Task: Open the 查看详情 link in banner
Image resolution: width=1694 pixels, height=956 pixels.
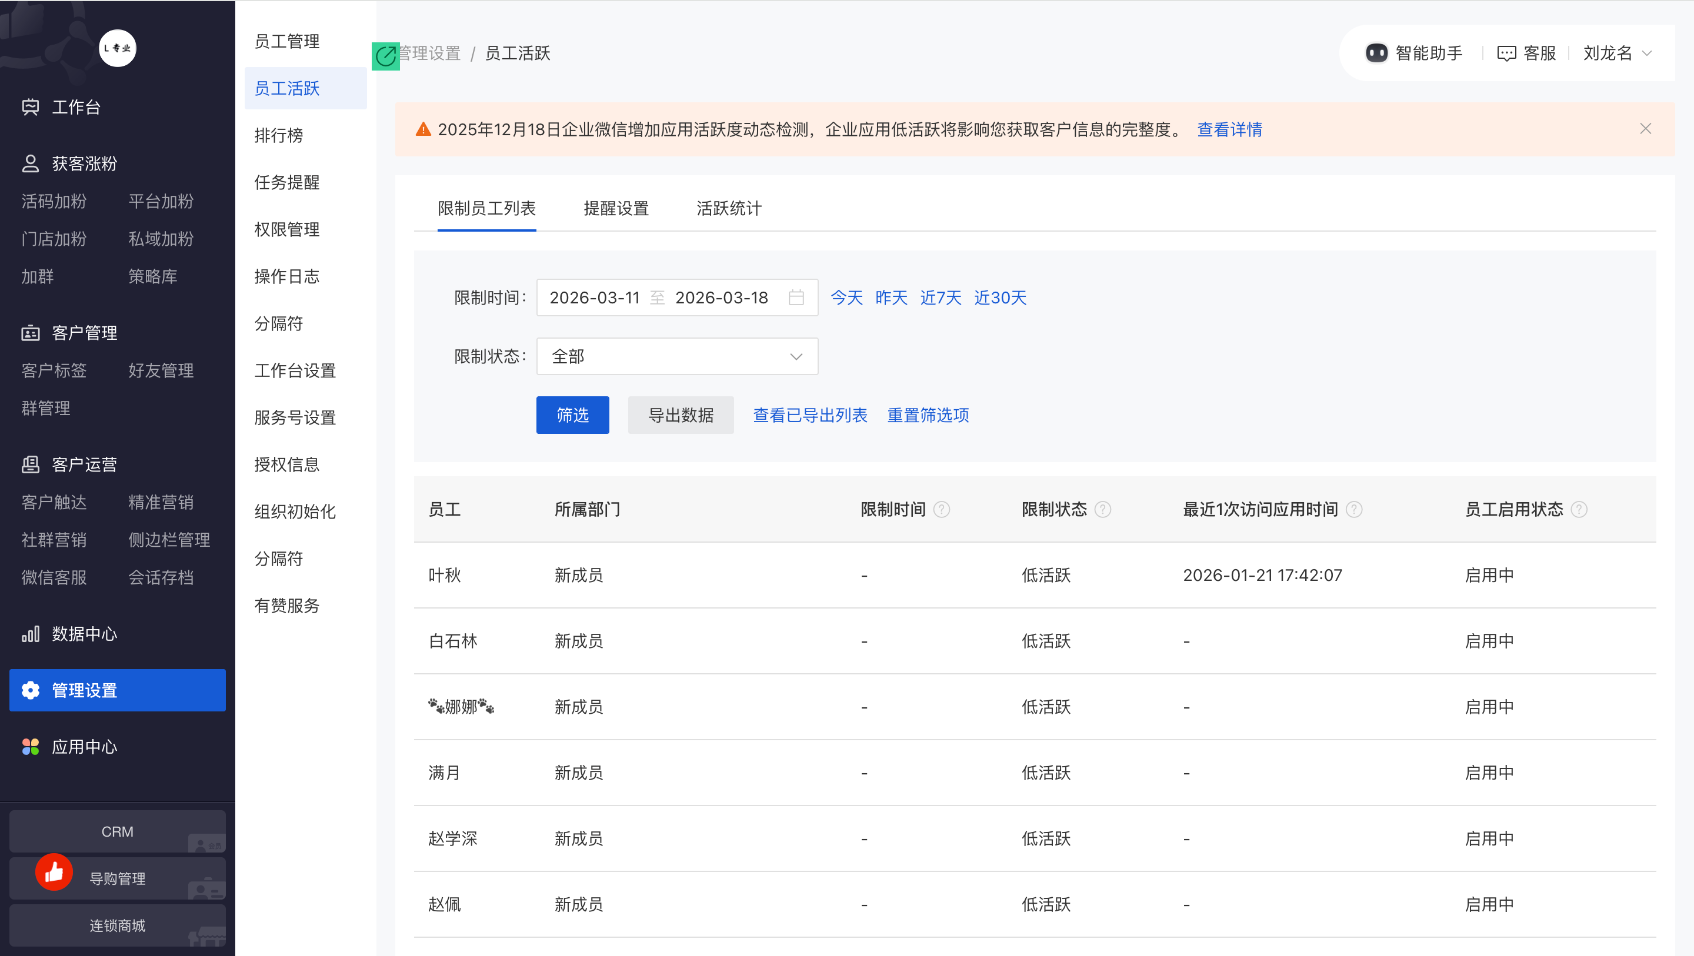Action: point(1229,129)
